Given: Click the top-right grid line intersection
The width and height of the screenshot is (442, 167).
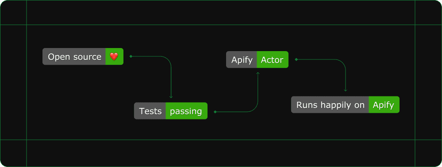Looking at the screenshot, I should 415,25.
